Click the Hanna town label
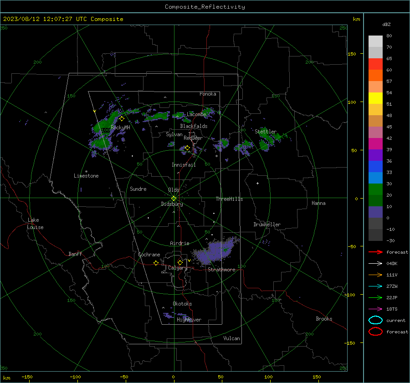Viewport: 410px width, 383px height. (x=318, y=203)
